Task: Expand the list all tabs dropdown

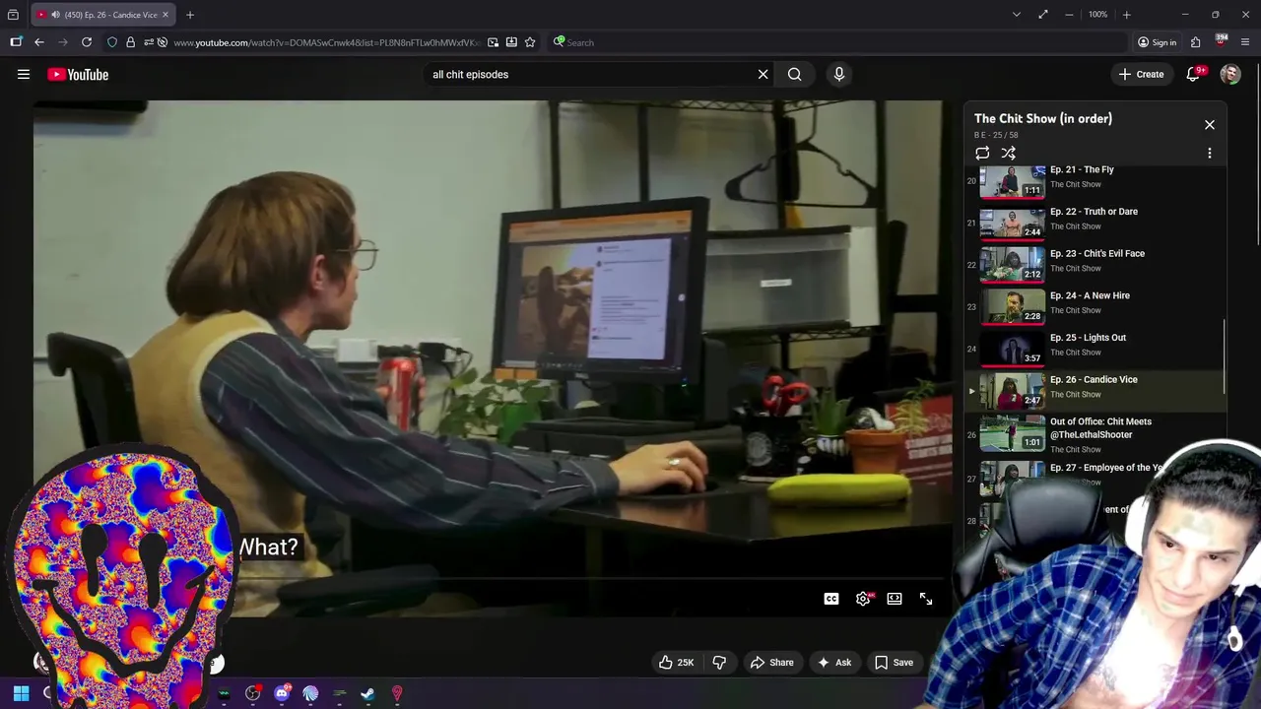Action: tap(1017, 15)
